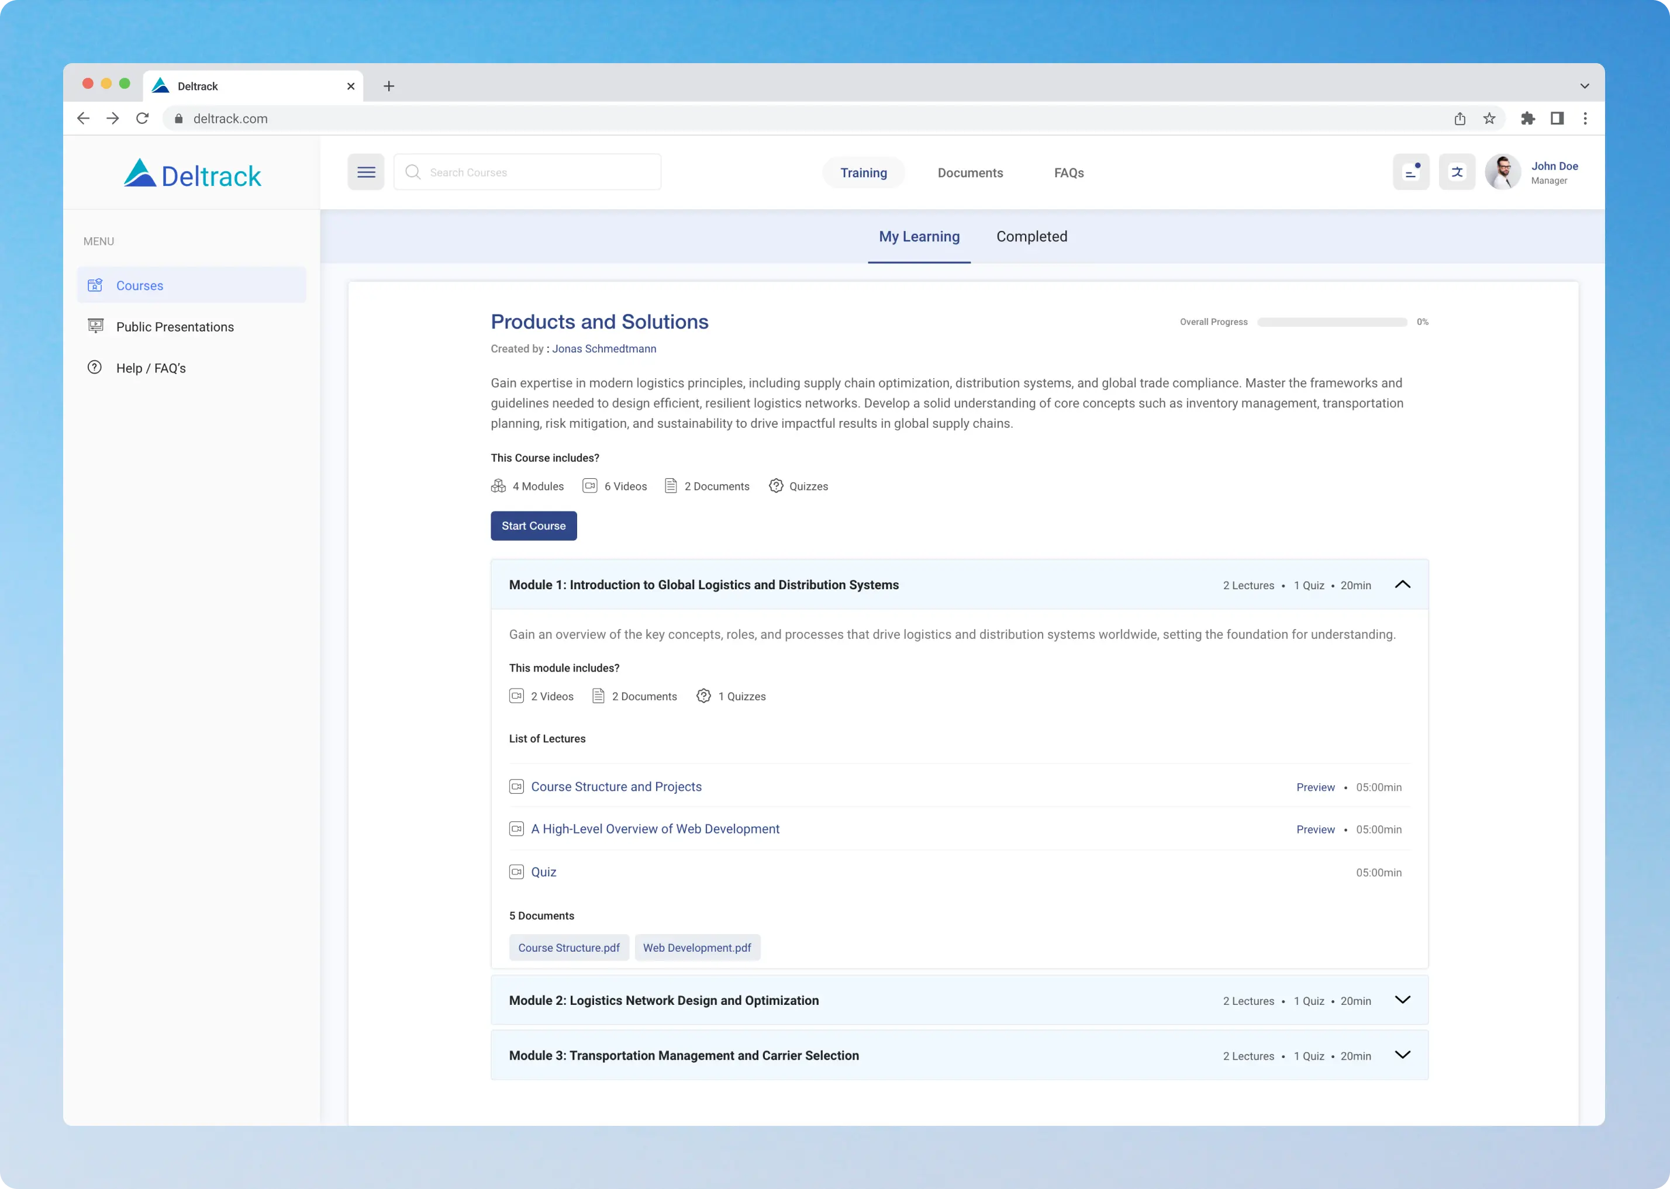Expand Module 3 Transportation Management
Screen dimensions: 1670x1189
1402,1055
